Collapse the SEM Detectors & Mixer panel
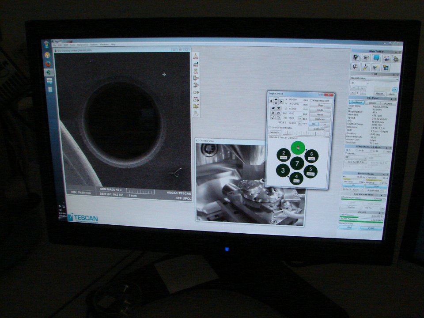This screenshot has width=424, height=318. tap(387, 148)
